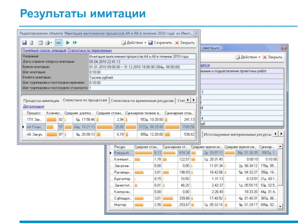Click the table grid view icon

[x=40, y=43]
